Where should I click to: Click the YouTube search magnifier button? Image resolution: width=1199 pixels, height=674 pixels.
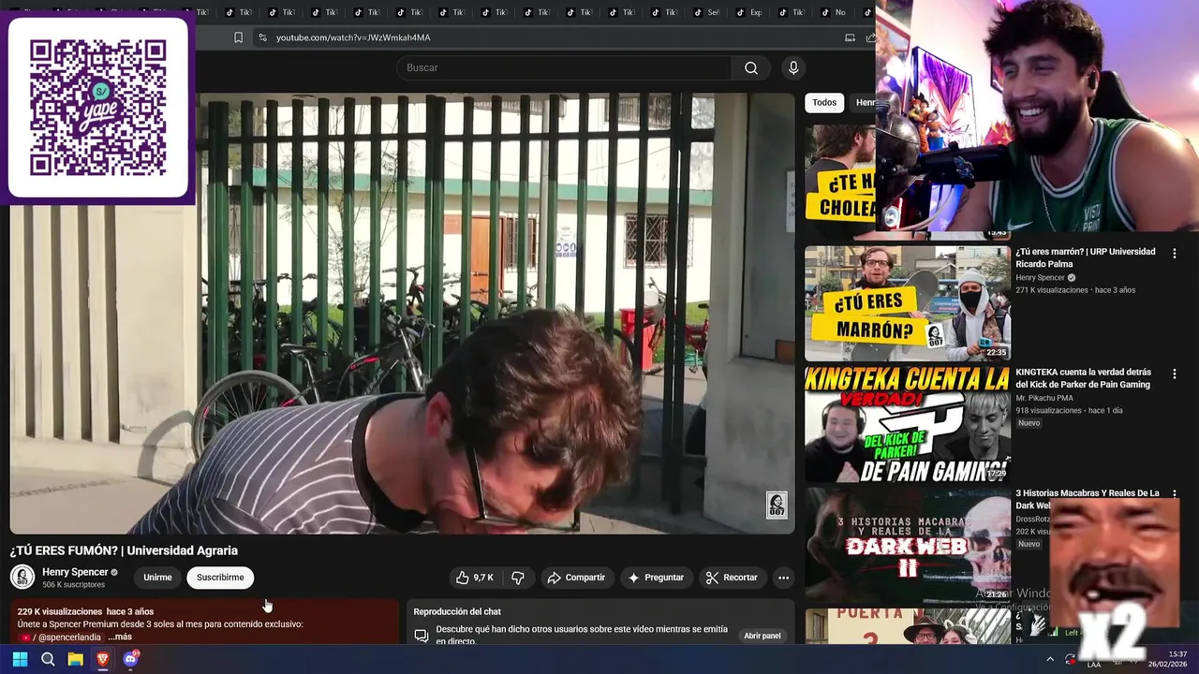point(751,67)
